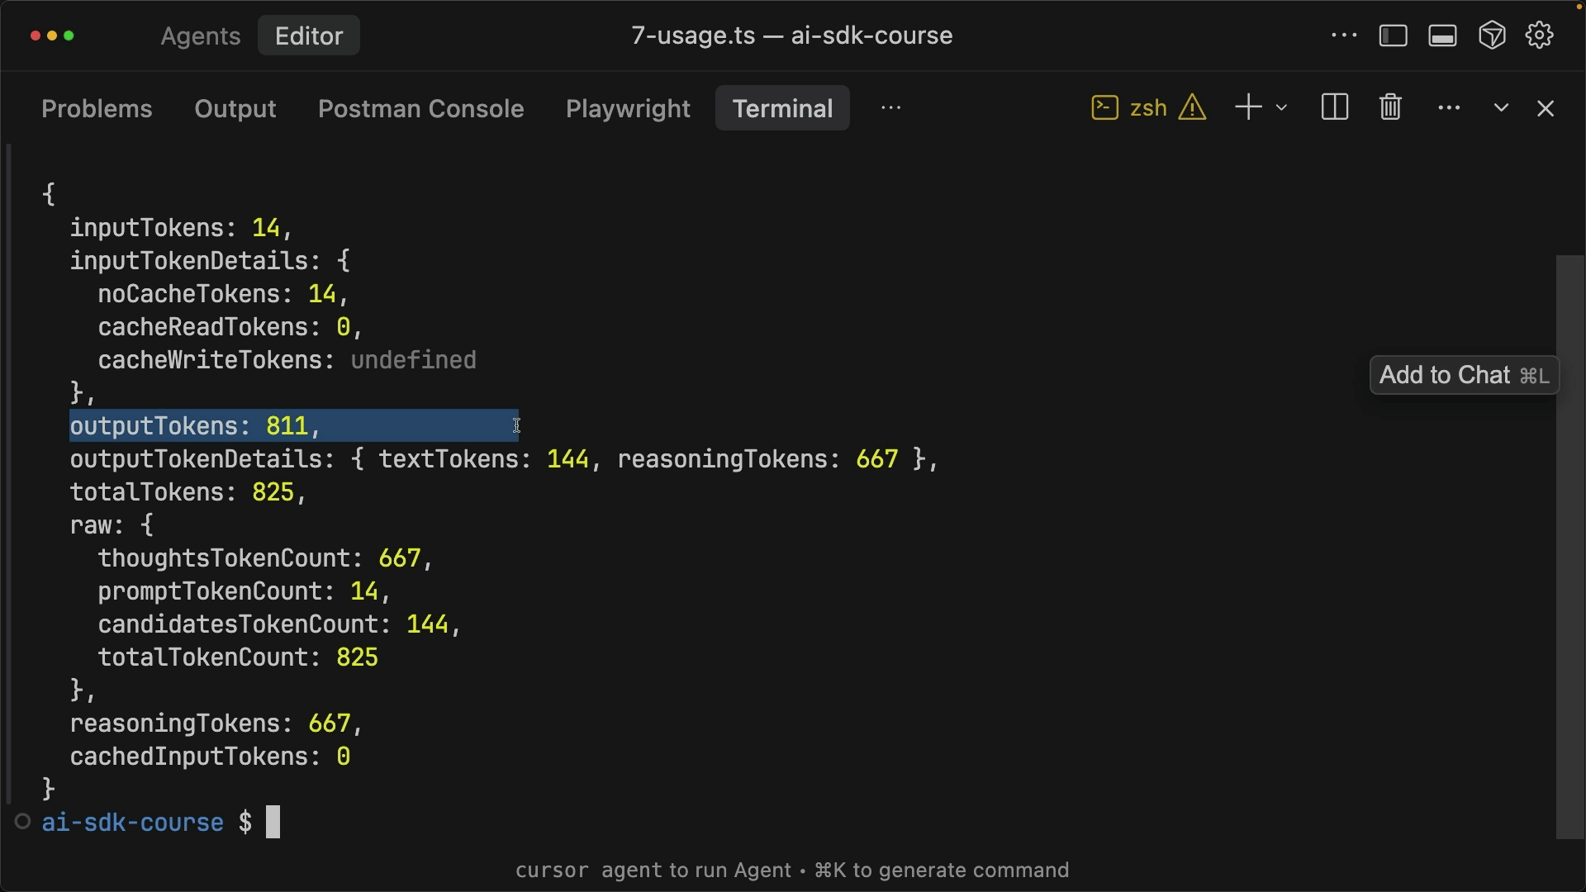This screenshot has width=1586, height=892.
Task: Click the cacheWriteTokens: undefined line
Action: 287,360
